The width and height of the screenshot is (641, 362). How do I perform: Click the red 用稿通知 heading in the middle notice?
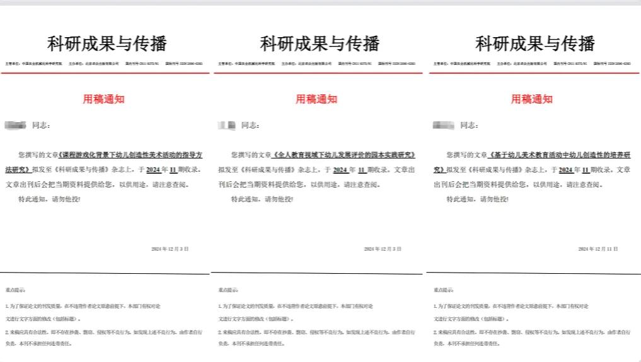[317, 99]
